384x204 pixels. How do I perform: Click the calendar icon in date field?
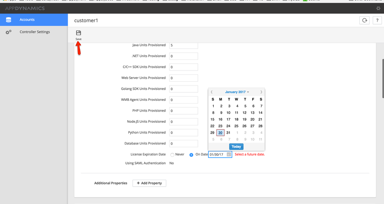point(229,155)
